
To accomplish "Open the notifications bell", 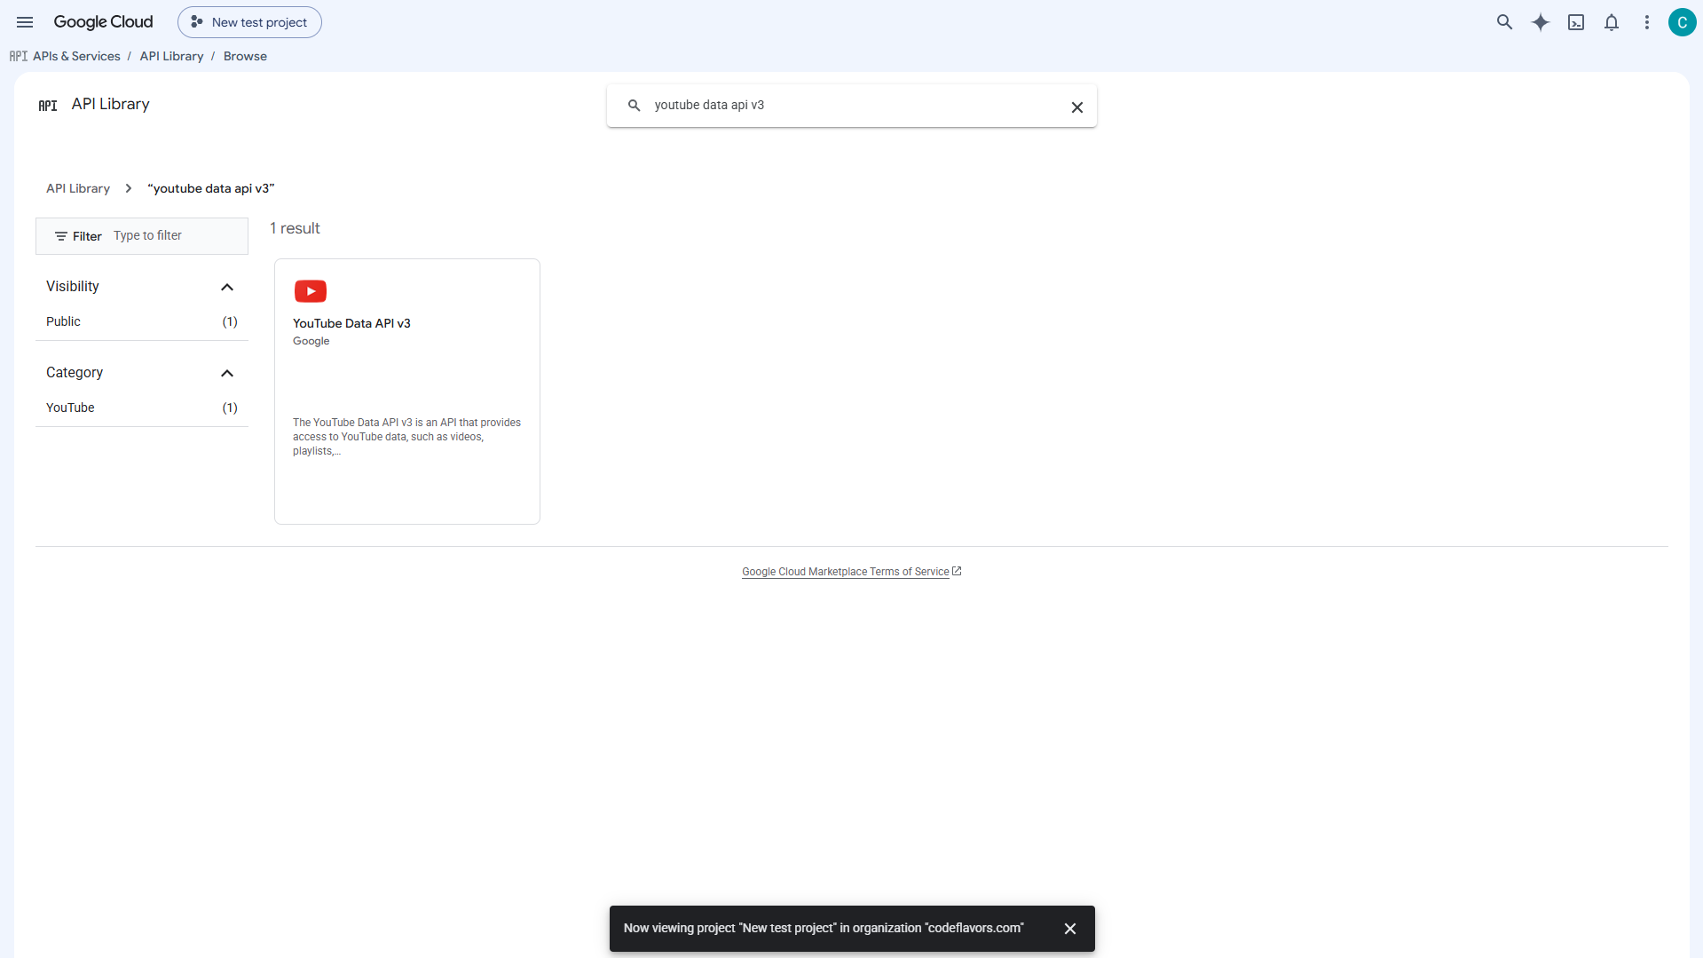I will click(1612, 22).
